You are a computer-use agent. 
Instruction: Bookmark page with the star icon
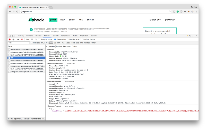click(169, 12)
